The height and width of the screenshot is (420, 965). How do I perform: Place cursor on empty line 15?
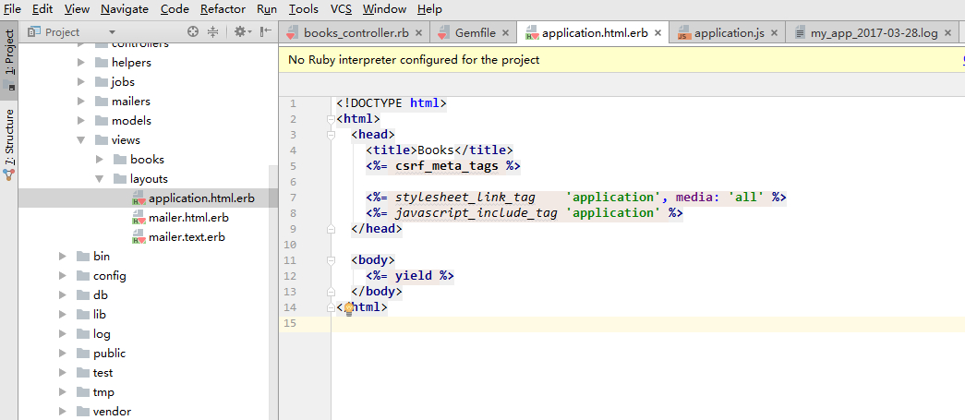tap(648, 324)
